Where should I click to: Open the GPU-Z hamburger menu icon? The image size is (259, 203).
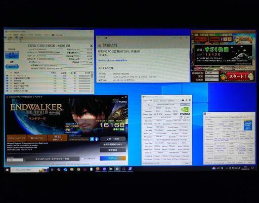[189, 101]
